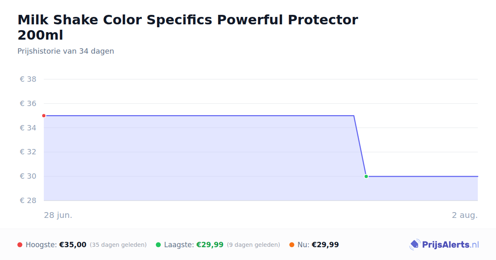
Task: Click the green Laagste legend dot
Action: click(x=158, y=245)
